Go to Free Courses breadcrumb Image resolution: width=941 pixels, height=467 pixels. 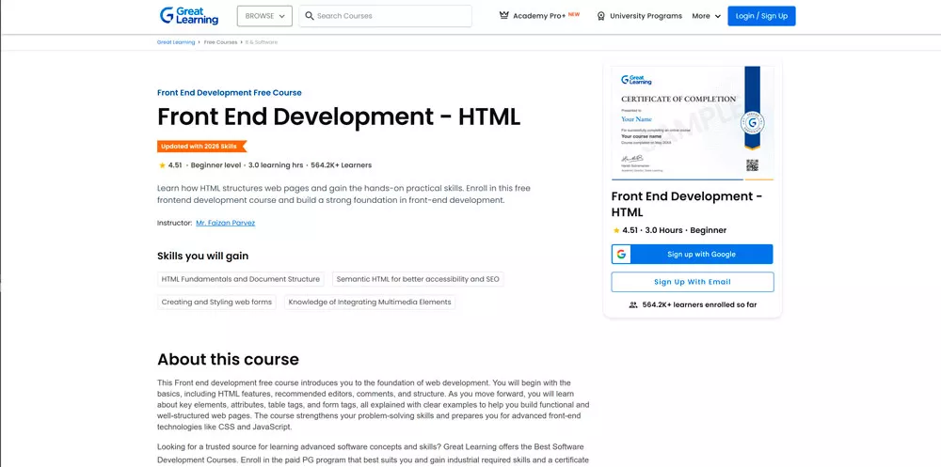click(220, 42)
